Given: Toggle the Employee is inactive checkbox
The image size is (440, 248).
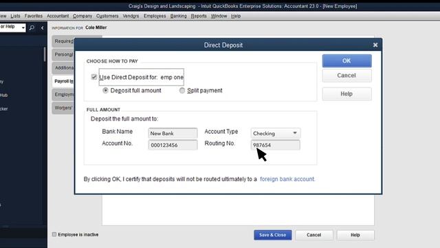Looking at the screenshot, I should (x=54, y=234).
